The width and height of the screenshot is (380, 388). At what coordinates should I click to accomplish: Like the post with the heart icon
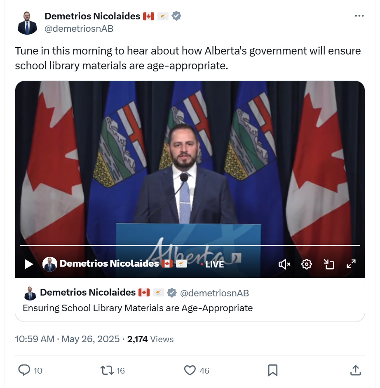pos(190,370)
